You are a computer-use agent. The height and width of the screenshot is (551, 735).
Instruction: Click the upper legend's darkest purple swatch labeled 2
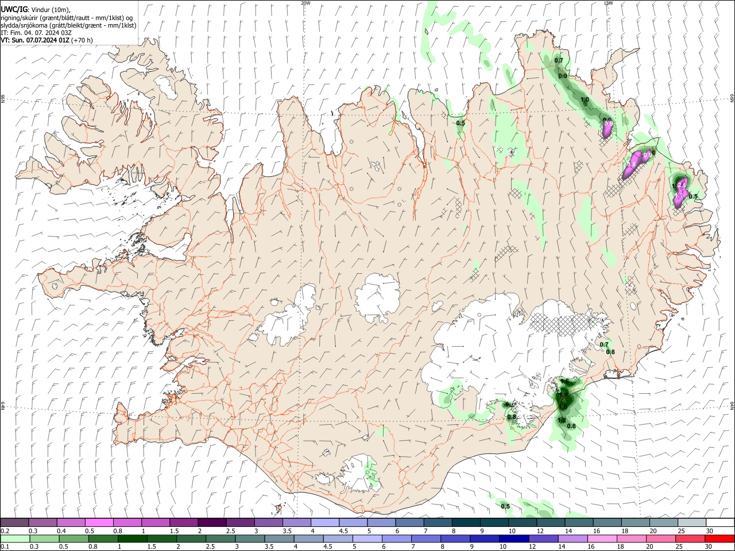(x=212, y=522)
